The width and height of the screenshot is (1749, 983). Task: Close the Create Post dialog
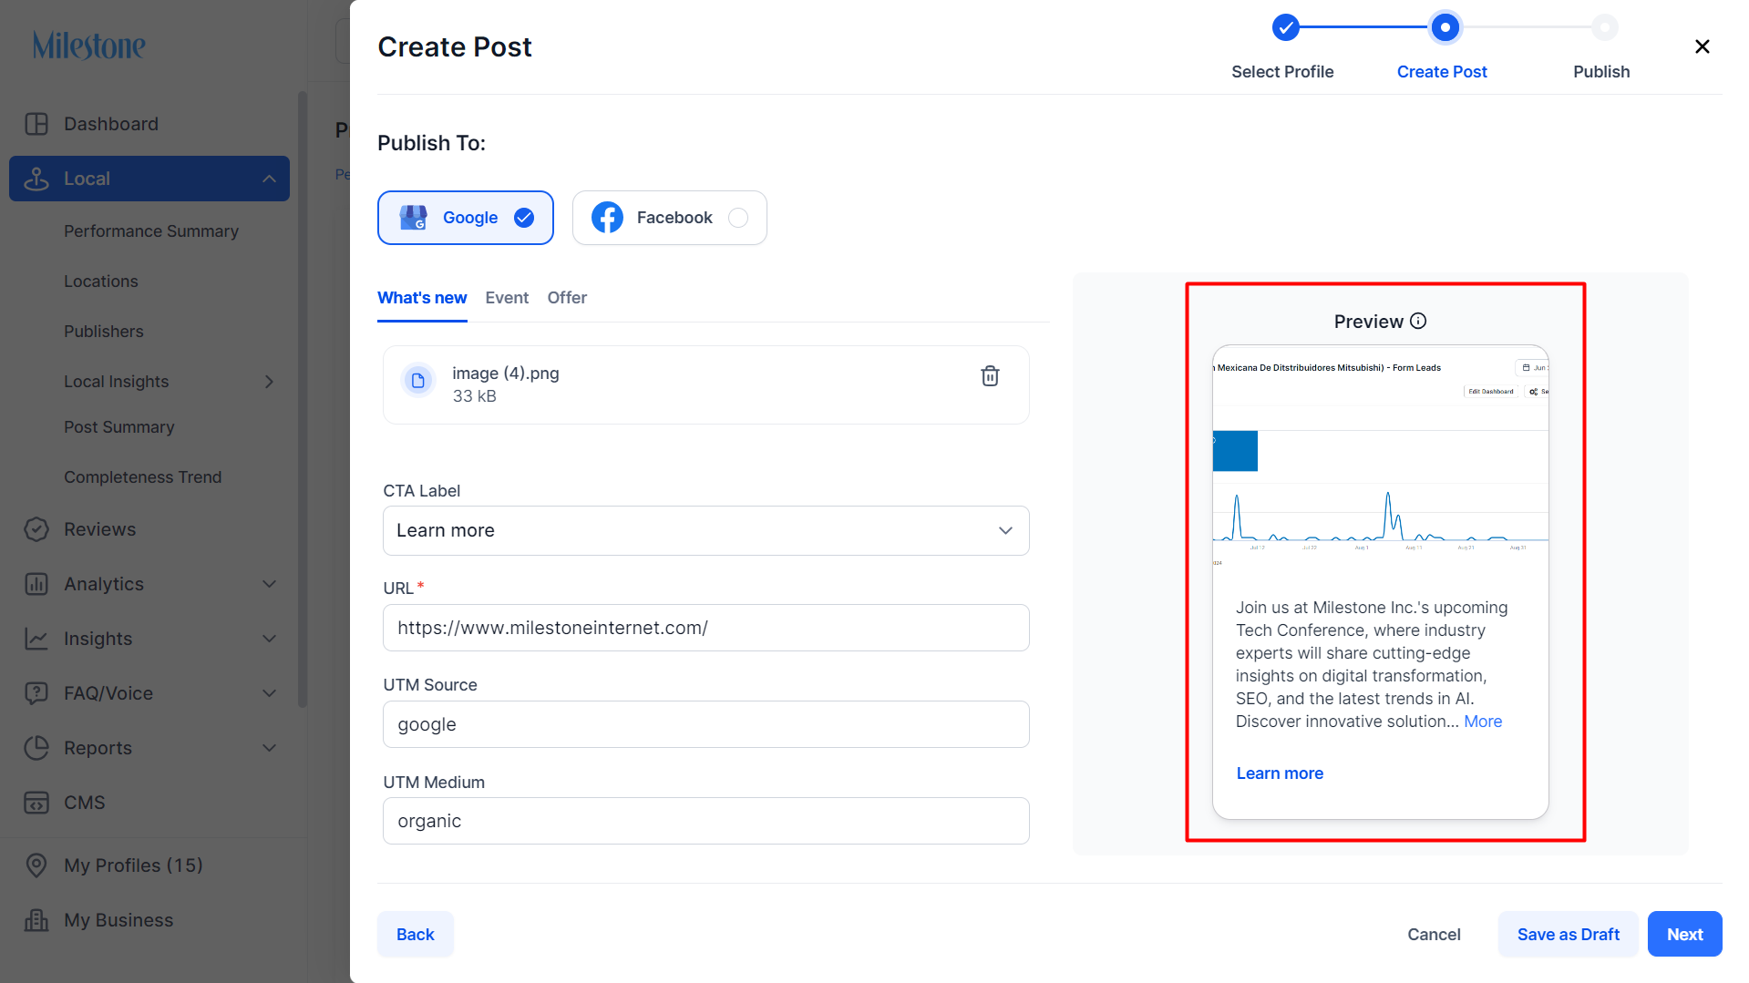[1702, 46]
